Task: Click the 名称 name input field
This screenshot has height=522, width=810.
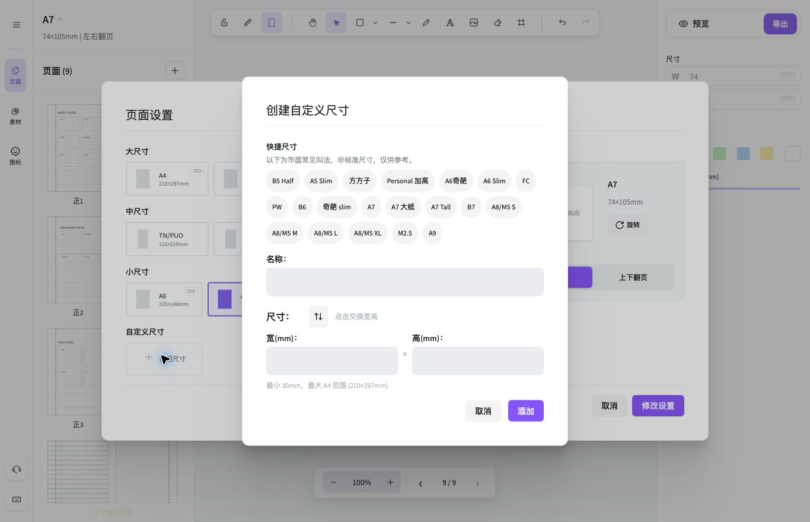Action: (405, 282)
